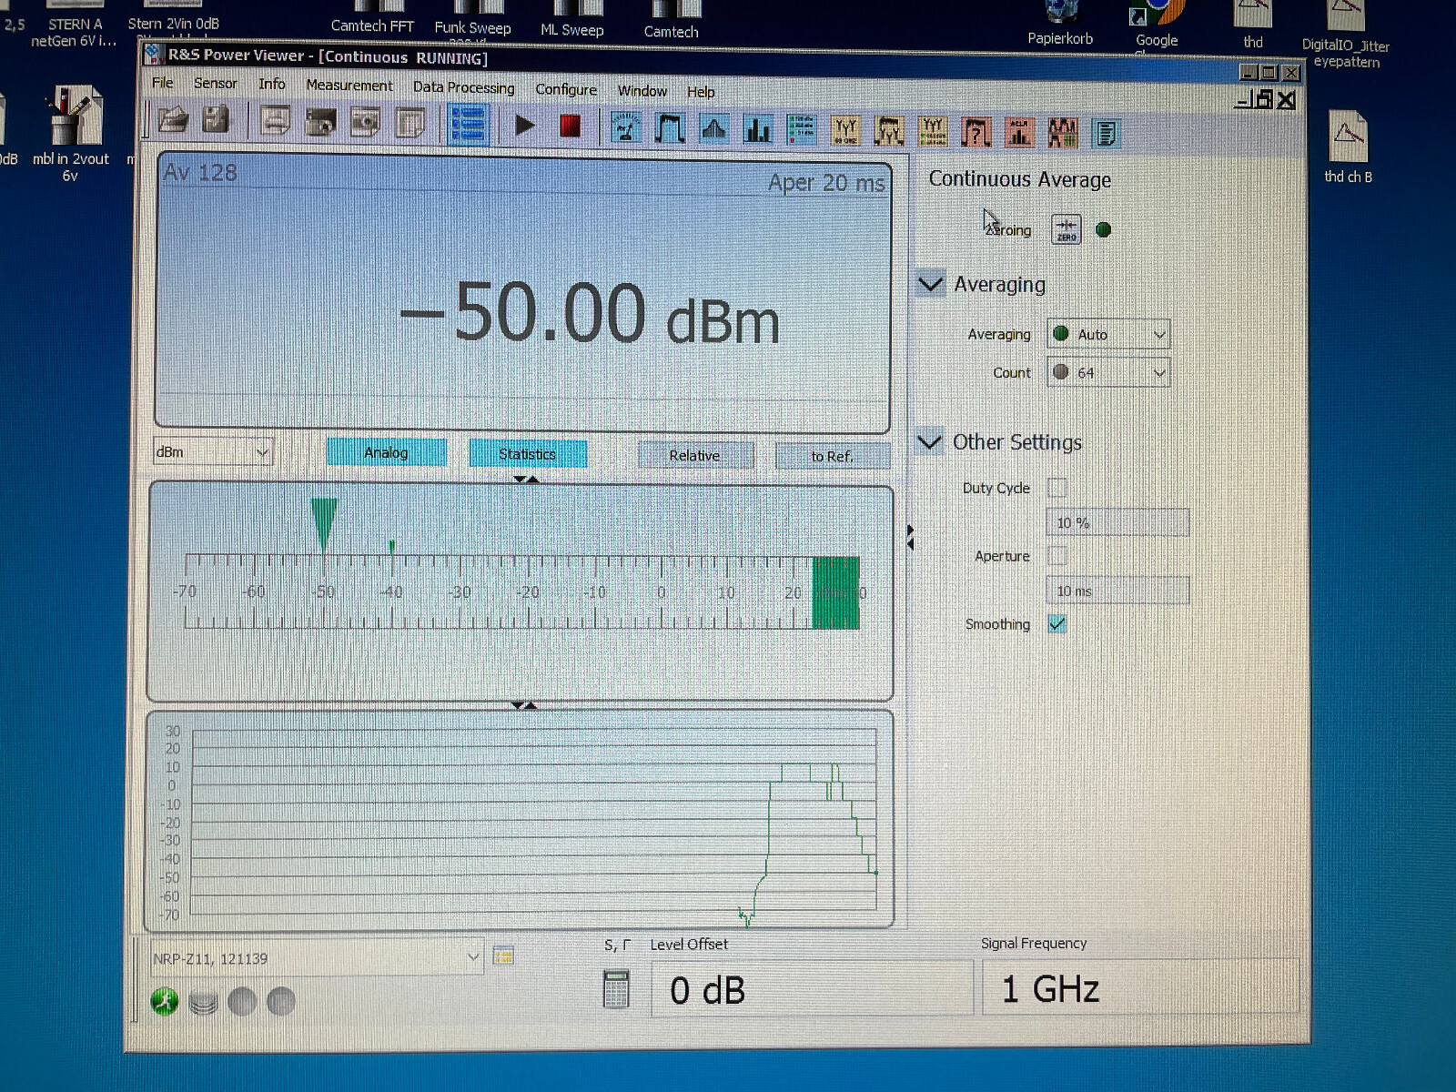Open the File menu

(162, 82)
